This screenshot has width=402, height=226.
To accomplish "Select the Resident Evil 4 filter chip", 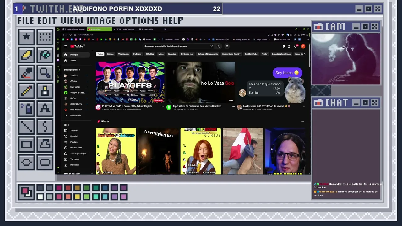I will (251, 54).
